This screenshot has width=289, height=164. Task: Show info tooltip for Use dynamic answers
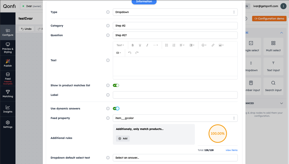(x=108, y=109)
